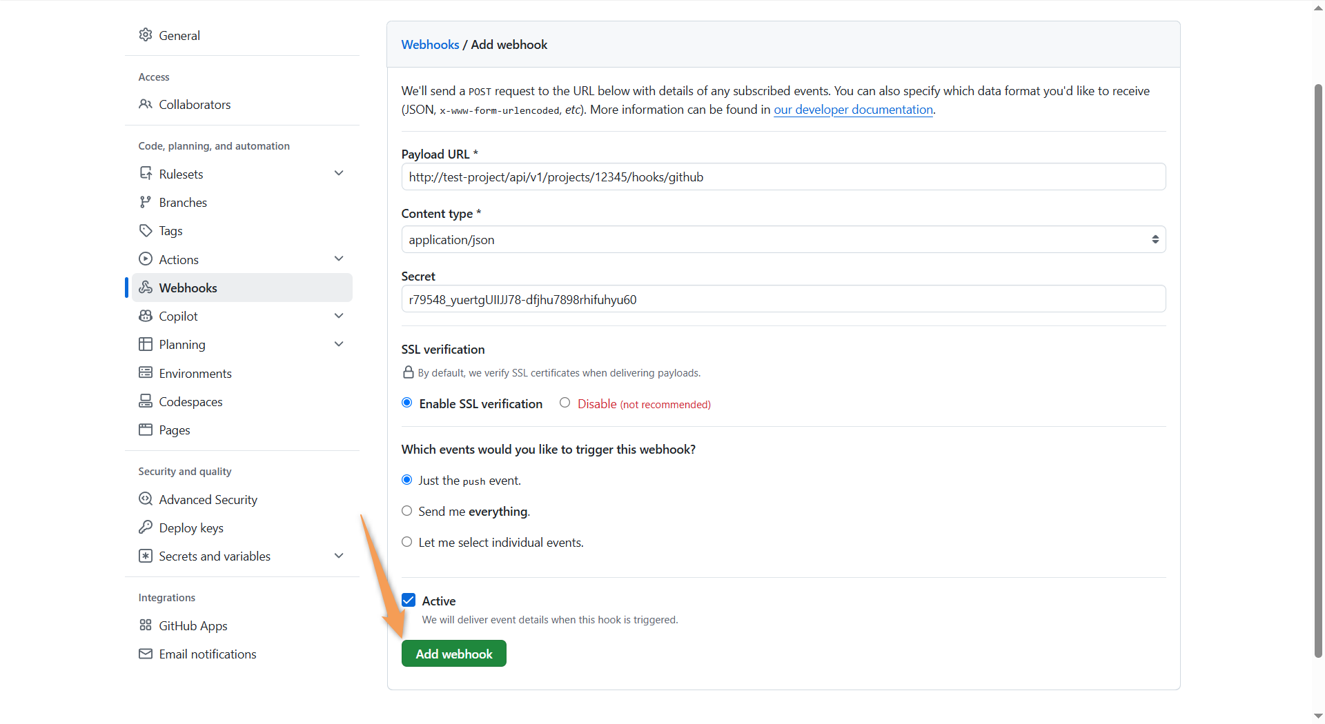Click the Rulesets icon in sidebar
The width and height of the screenshot is (1325, 724).
(145, 174)
